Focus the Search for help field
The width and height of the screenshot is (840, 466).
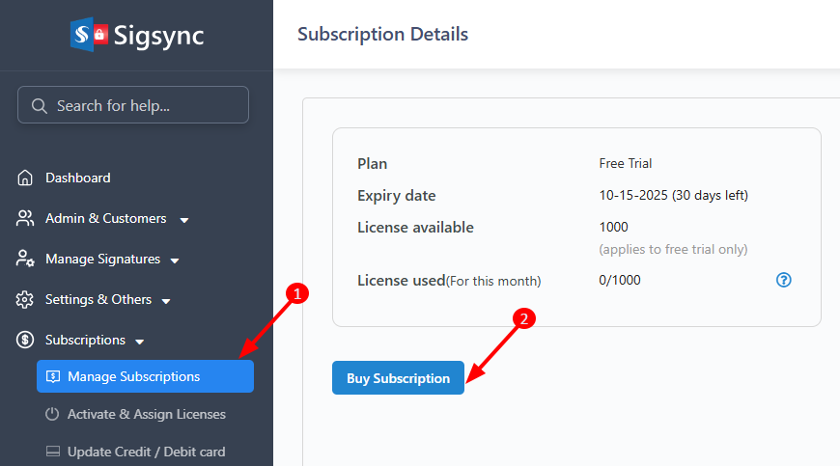click(145, 105)
